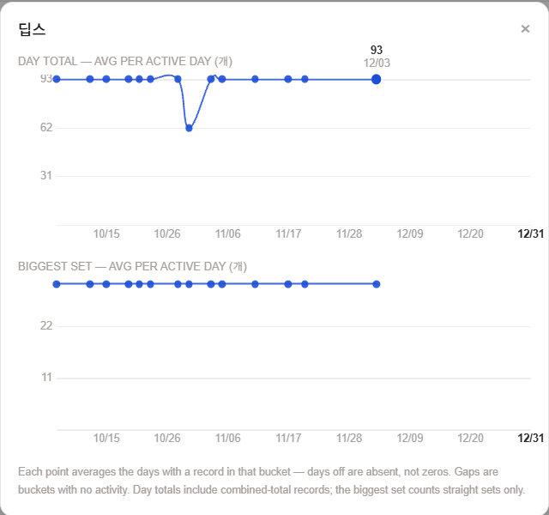Click Biggest Set point above 10/15 label
549x515 pixels.
[x=106, y=284]
